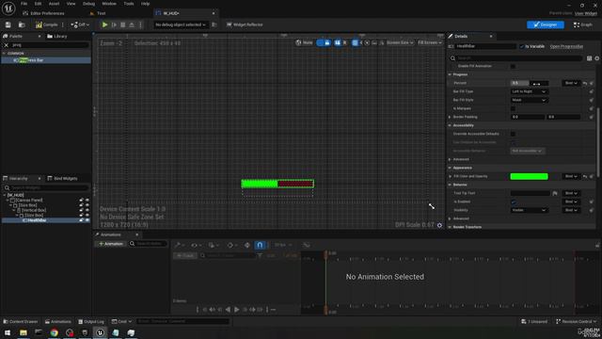Open the Debug menu
This screenshot has width=602, height=339.
pyautogui.click(x=88, y=4)
